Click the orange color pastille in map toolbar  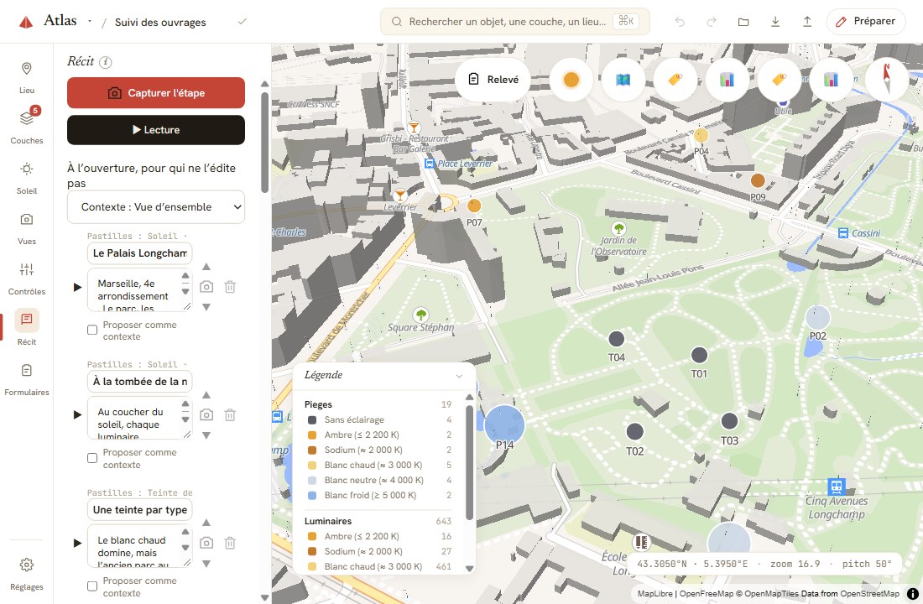coord(571,80)
